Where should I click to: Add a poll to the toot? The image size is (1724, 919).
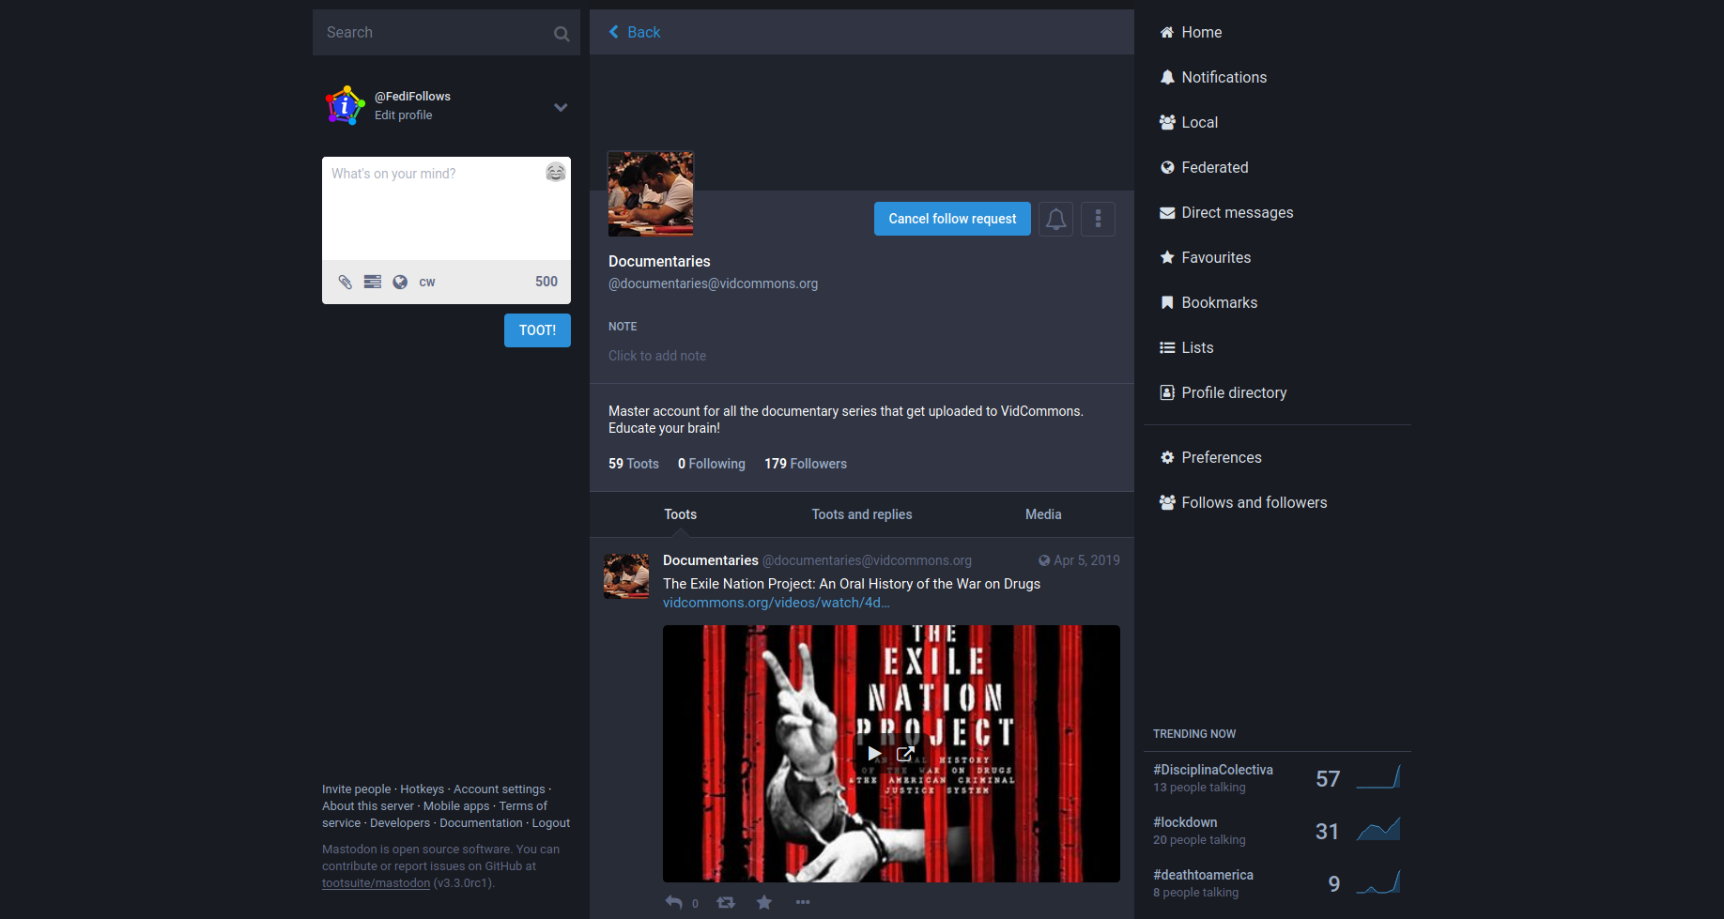point(373,282)
